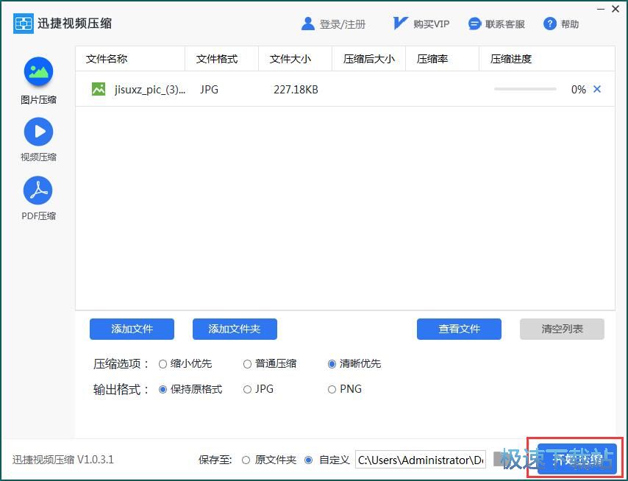628x481 pixels.
Task: Click the 添加文件夹 button
Action: [235, 329]
